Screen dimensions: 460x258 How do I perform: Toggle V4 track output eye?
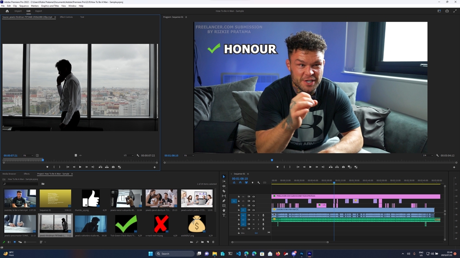click(x=254, y=196)
